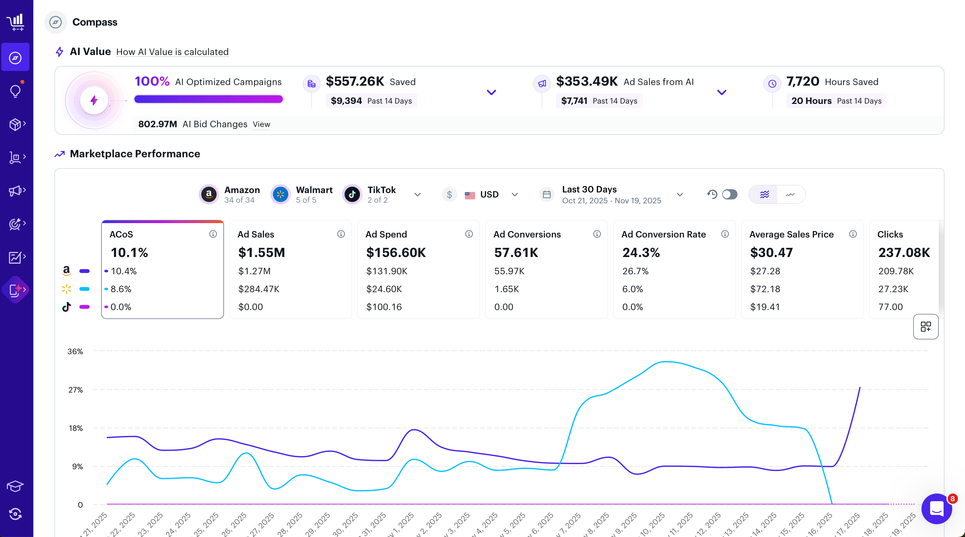Select the Ad Spend metric card
Screen dimensions: 965x537
pos(418,269)
